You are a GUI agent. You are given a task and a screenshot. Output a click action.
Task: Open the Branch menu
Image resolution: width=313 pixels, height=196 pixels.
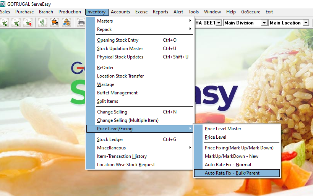point(46,12)
